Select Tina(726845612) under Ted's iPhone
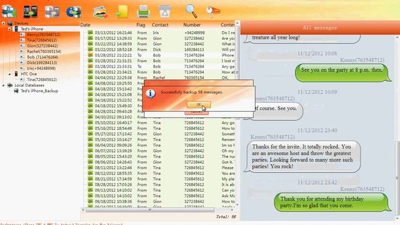Screen dimensions: 400x225 (42, 40)
